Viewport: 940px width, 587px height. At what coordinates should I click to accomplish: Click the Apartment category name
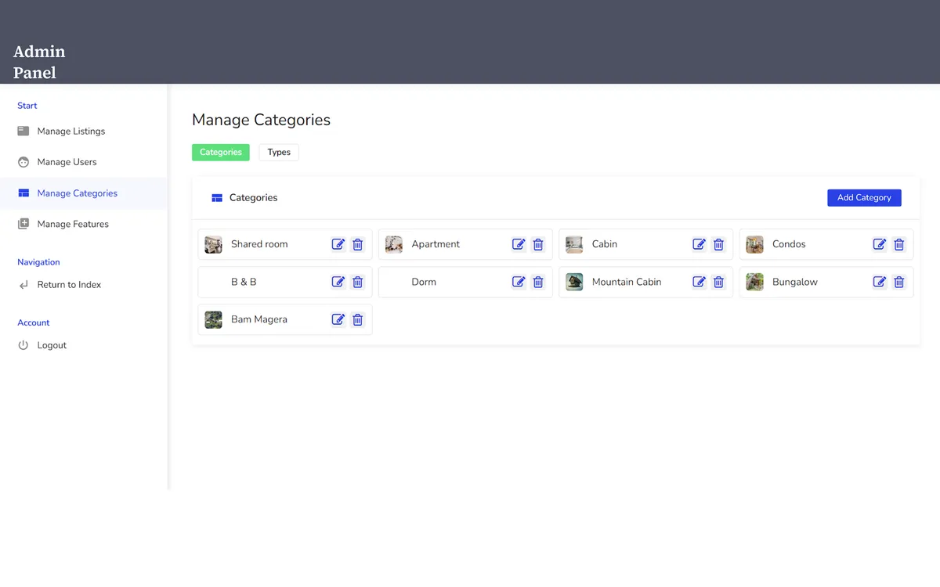pyautogui.click(x=436, y=244)
